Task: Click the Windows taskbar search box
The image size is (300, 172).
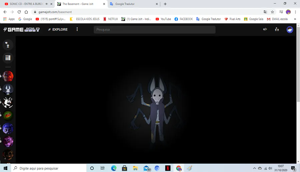Action: 49,168
